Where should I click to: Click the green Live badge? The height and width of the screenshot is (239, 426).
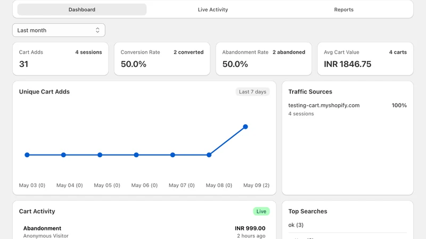tap(261, 211)
